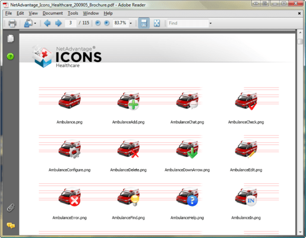Open the Edit menu
Viewport: 306px width, 238px height.
(x=20, y=13)
